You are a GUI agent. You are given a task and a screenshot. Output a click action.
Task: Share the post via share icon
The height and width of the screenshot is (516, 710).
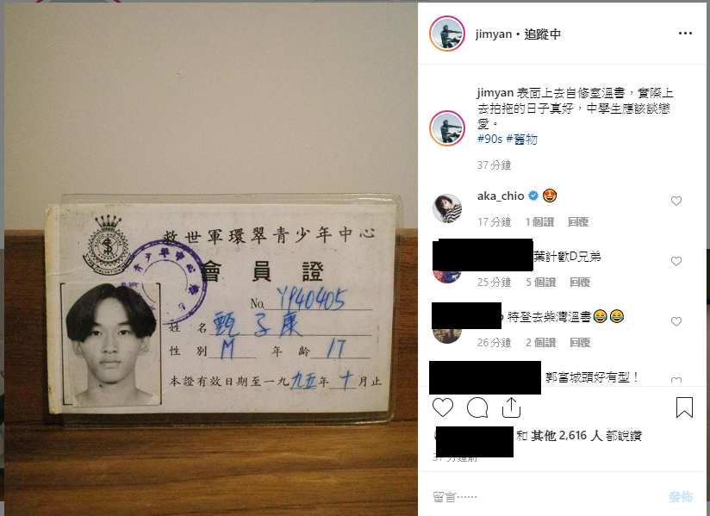click(x=511, y=407)
